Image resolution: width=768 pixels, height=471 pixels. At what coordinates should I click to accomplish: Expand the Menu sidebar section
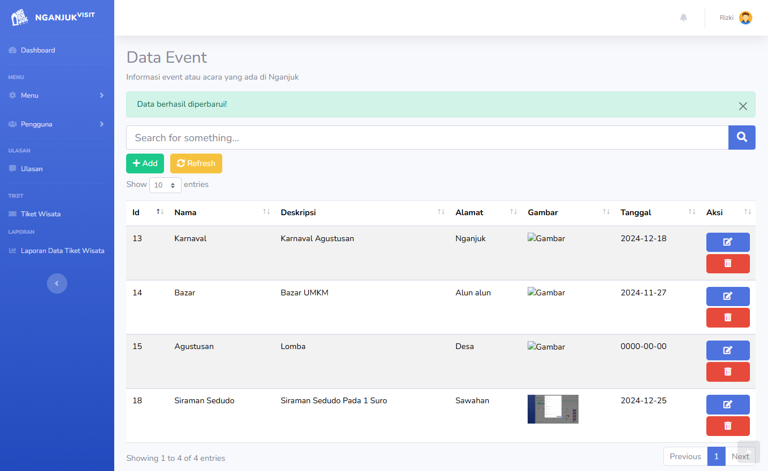tap(57, 95)
